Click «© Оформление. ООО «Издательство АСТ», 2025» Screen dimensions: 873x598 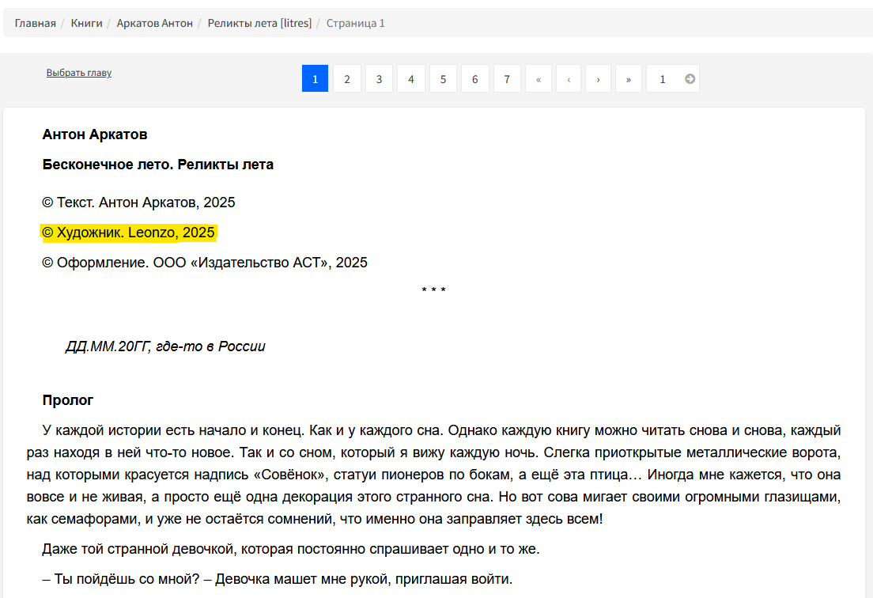(x=205, y=263)
